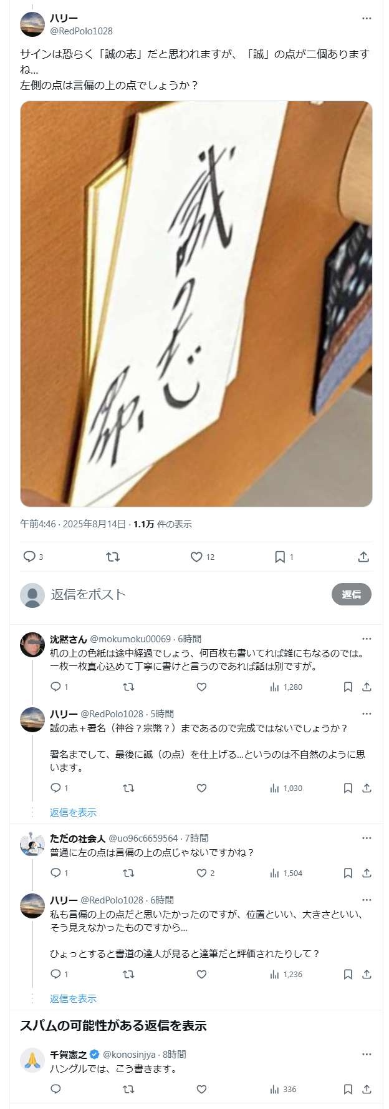This screenshot has width=389, height=1109.
Task: Open more options on 沈黙さん's reply
Action: (x=367, y=639)
